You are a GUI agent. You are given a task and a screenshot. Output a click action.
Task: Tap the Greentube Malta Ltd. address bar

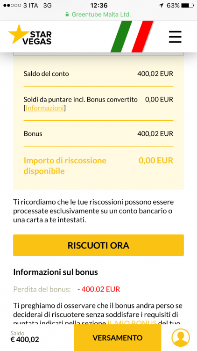[x=98, y=15]
